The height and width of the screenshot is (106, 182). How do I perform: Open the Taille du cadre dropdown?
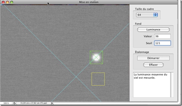tap(147, 15)
